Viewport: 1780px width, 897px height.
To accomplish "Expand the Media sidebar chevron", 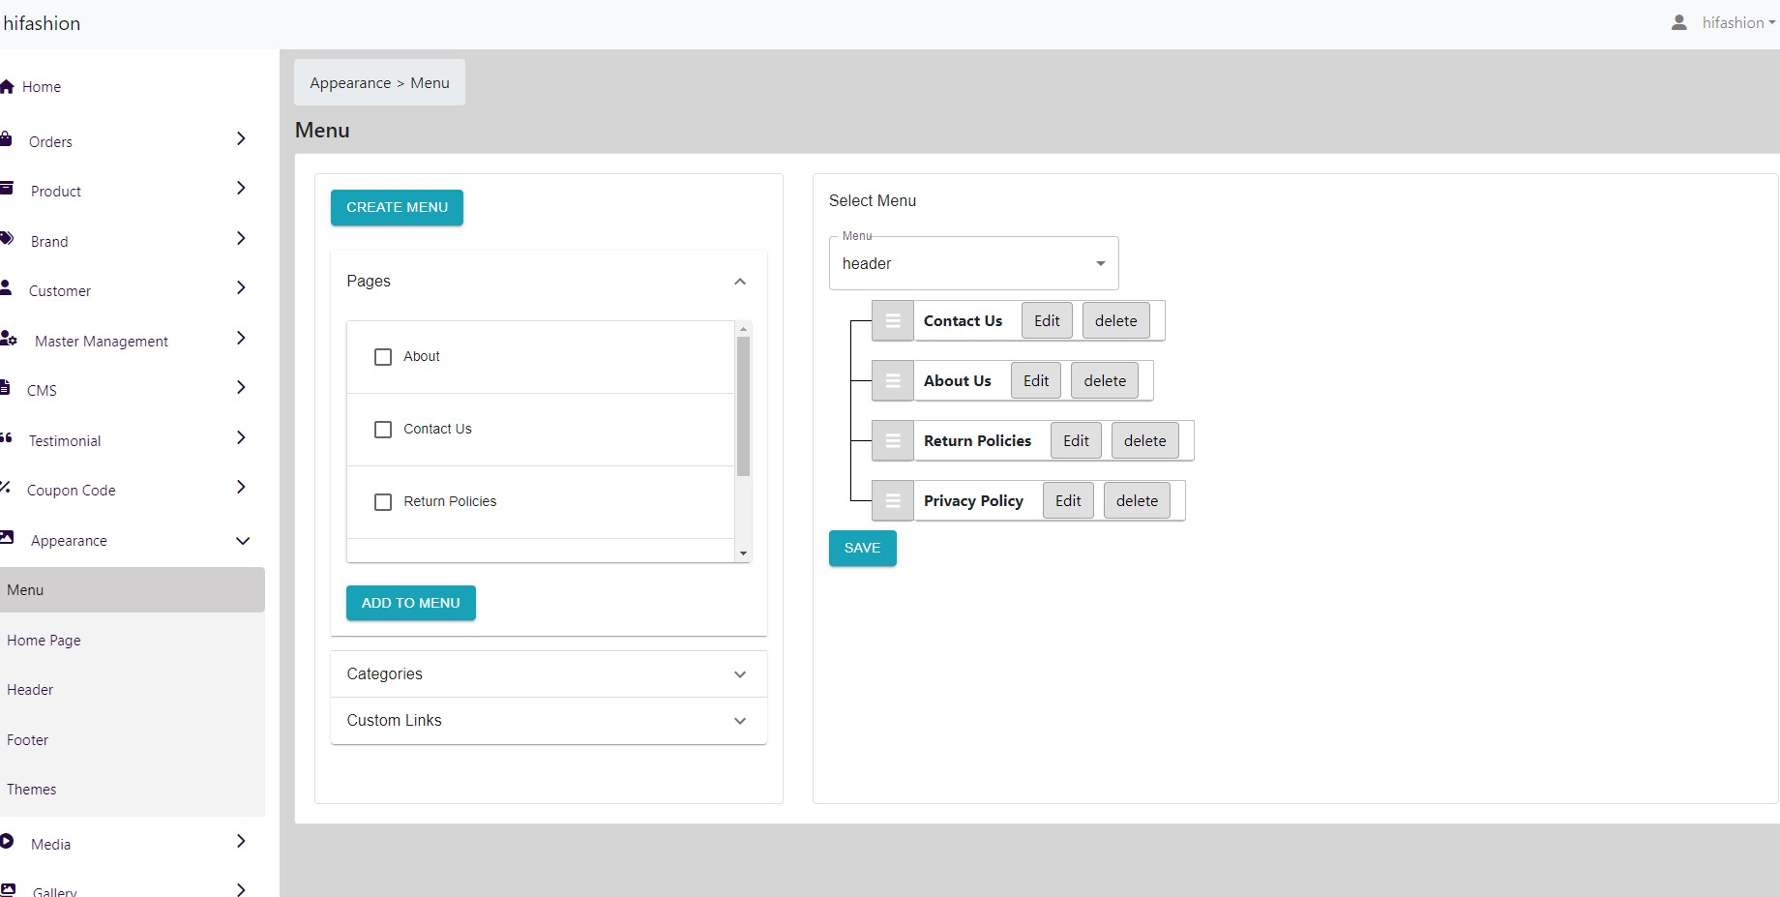I will point(241,841).
